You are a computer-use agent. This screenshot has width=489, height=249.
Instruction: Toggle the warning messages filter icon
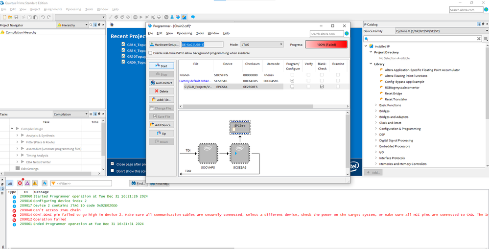coord(36,183)
